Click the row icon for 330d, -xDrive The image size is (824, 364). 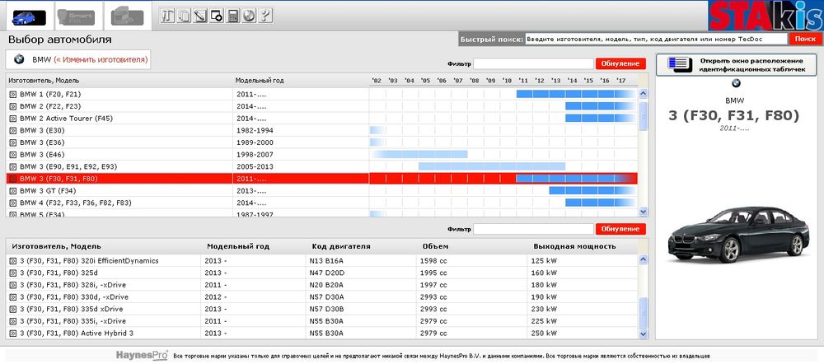pos(13,296)
